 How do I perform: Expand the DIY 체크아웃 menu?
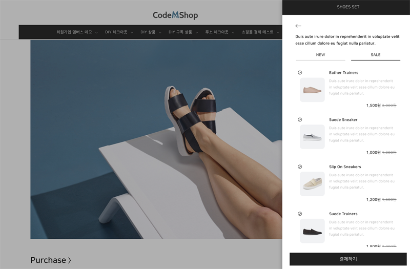(x=119, y=32)
